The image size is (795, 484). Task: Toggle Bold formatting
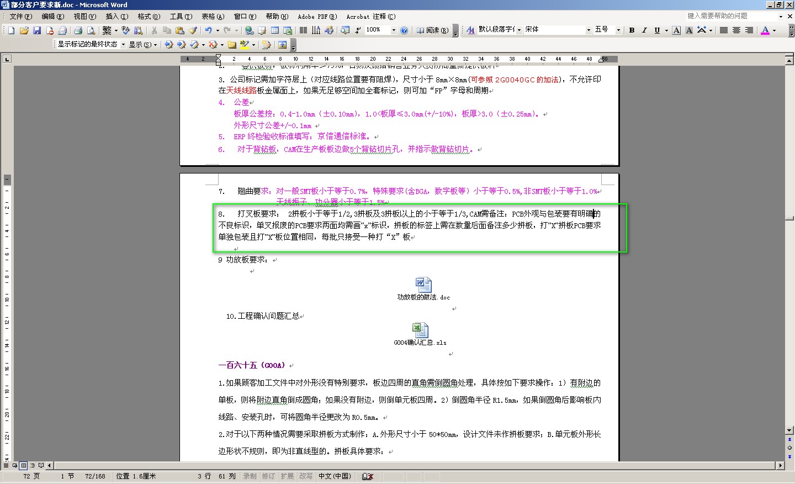(x=632, y=30)
